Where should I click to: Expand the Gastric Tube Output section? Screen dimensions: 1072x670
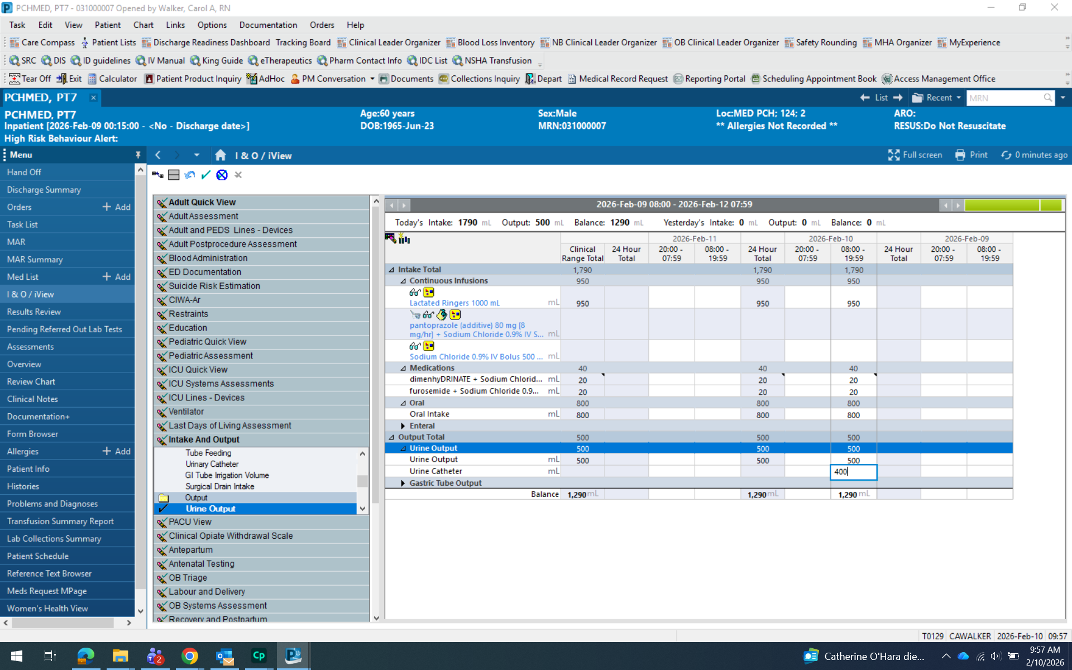click(x=403, y=483)
